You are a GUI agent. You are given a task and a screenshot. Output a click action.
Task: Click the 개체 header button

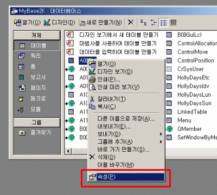pyautogui.click(x=37, y=35)
